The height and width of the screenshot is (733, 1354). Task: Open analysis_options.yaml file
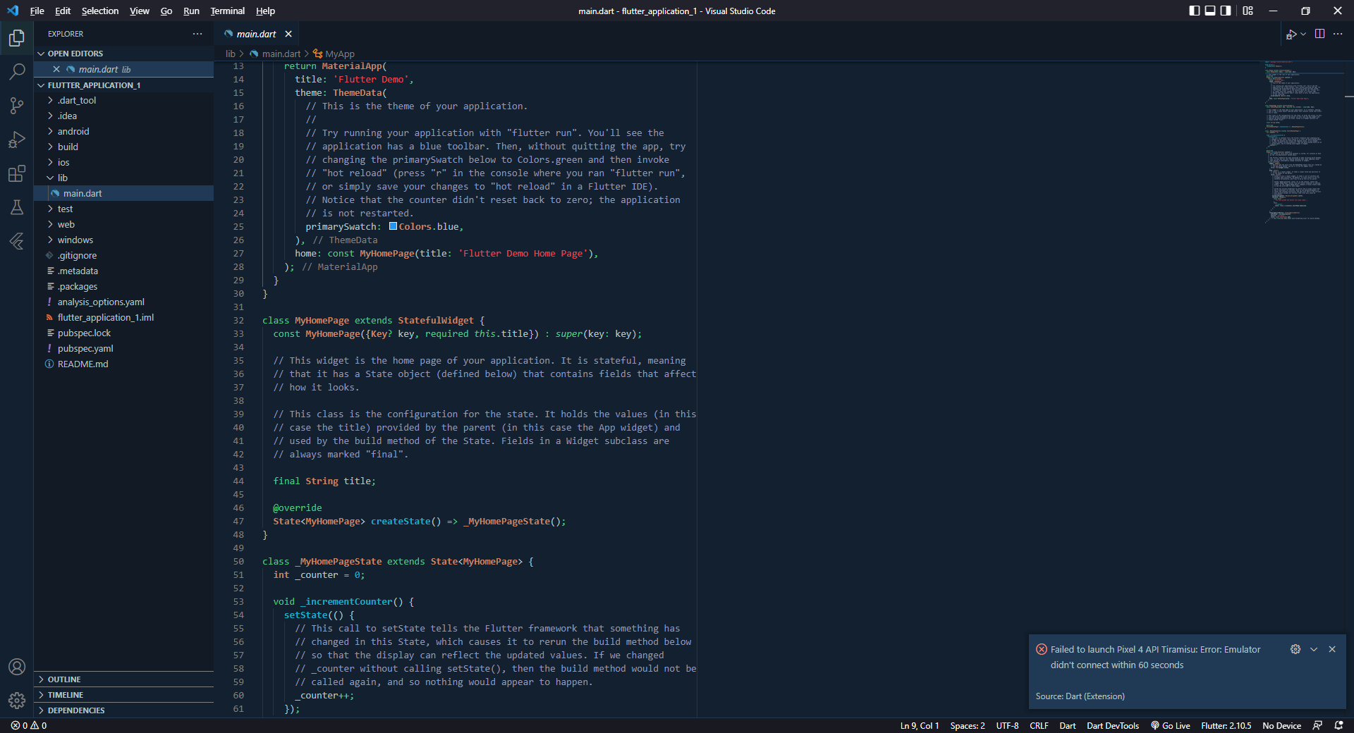123,302
